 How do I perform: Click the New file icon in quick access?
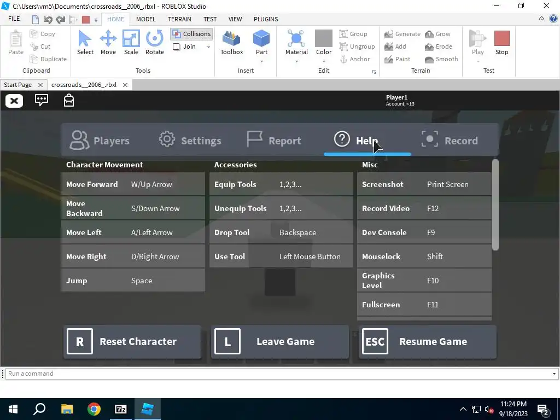pyautogui.click(x=36, y=19)
